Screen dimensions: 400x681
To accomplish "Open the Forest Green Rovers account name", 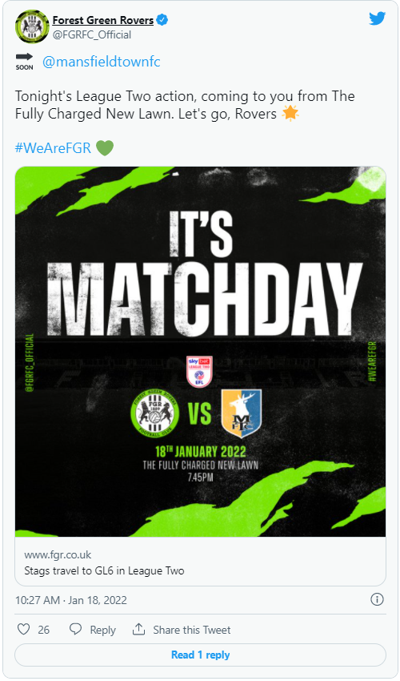I will 103,20.
